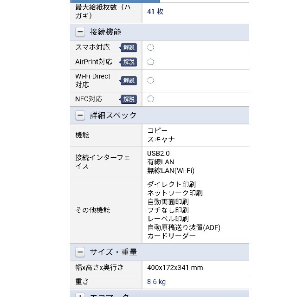Click the blue progress bar at top
Image resolution: width=297 pixels, height=297 pixels.
click(x=115, y=1)
